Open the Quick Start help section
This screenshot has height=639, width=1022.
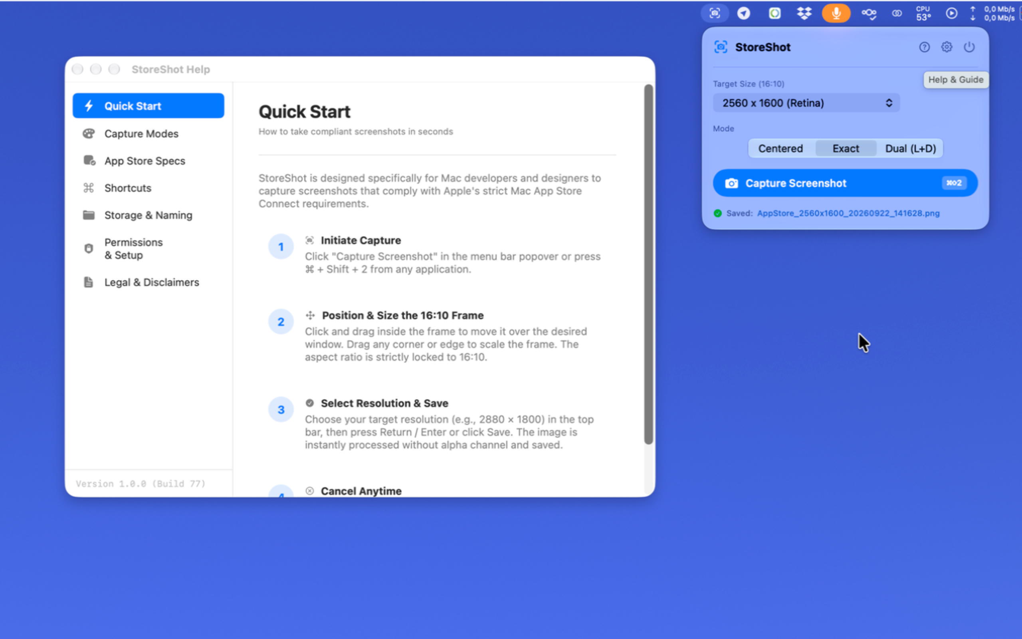click(x=148, y=106)
